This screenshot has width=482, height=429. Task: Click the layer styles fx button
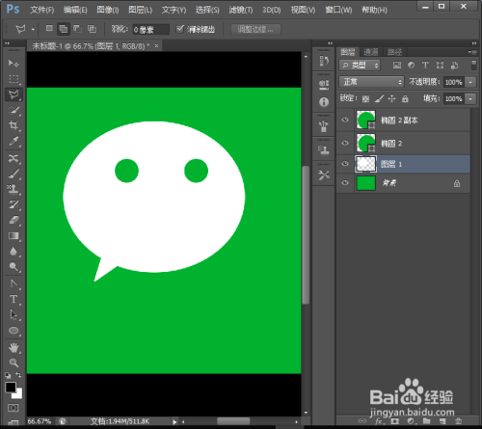(x=379, y=421)
